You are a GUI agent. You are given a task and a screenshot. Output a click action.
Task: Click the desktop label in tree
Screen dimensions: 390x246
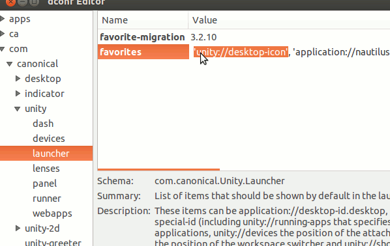click(x=43, y=79)
